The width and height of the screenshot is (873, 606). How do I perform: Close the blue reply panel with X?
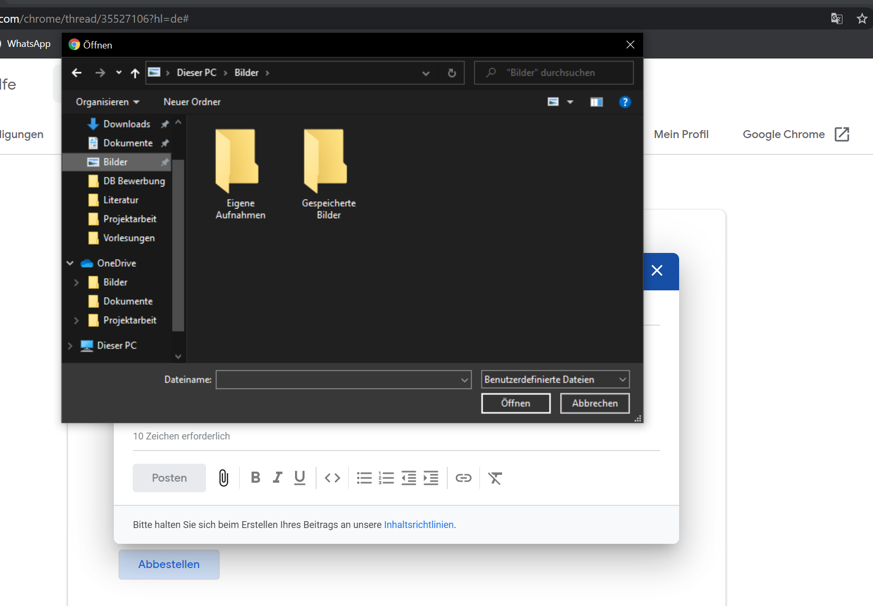tap(657, 271)
